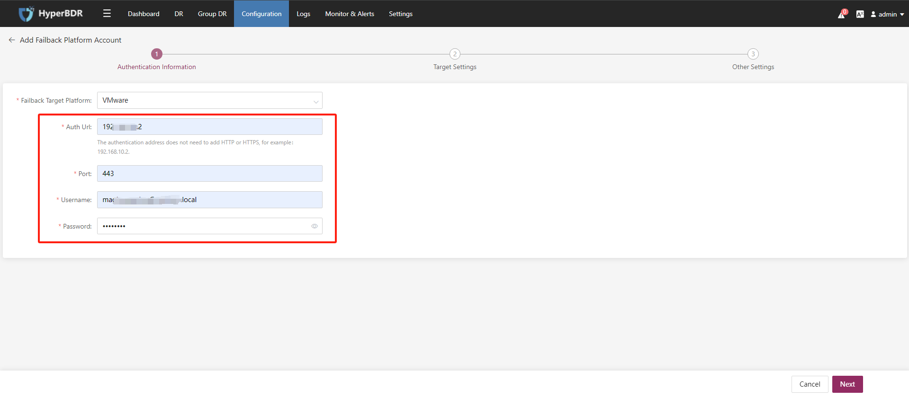The width and height of the screenshot is (909, 398).
Task: Select step 3 Other Settings
Action: point(753,60)
